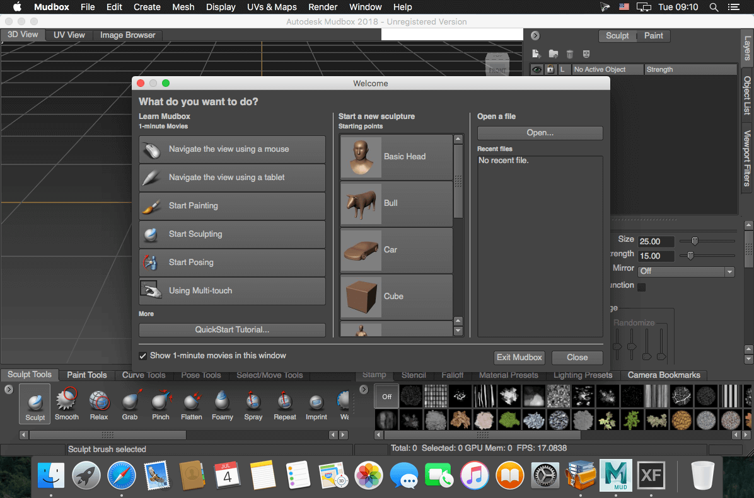
Task: Select the Smooth brush tool
Action: click(x=66, y=404)
